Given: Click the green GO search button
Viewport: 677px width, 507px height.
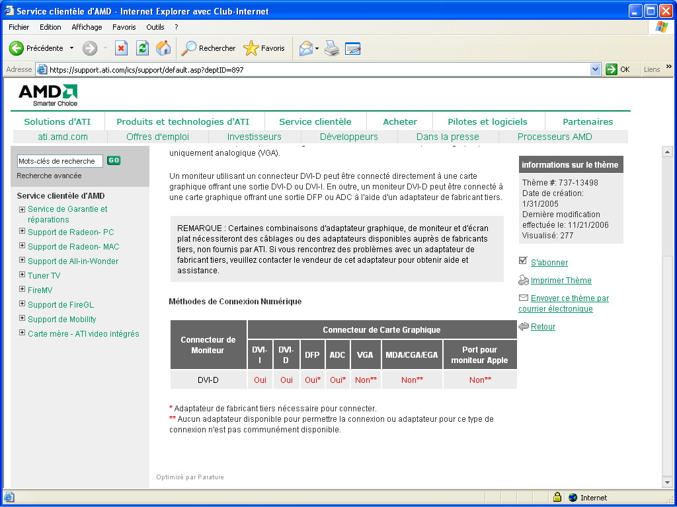Looking at the screenshot, I should [114, 160].
